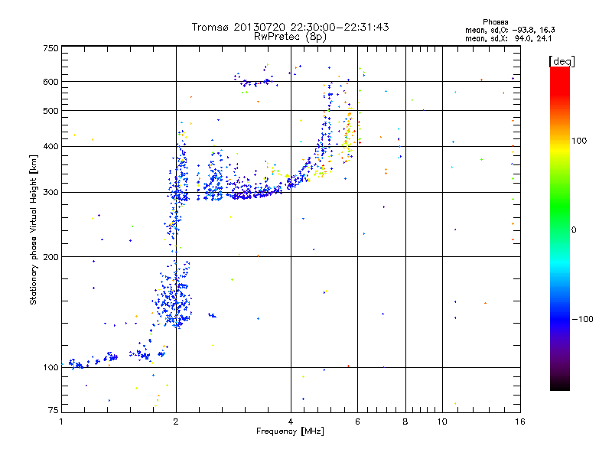Click the colorbar tick label '100'
The width and height of the screenshot is (612, 459).
click(579, 141)
